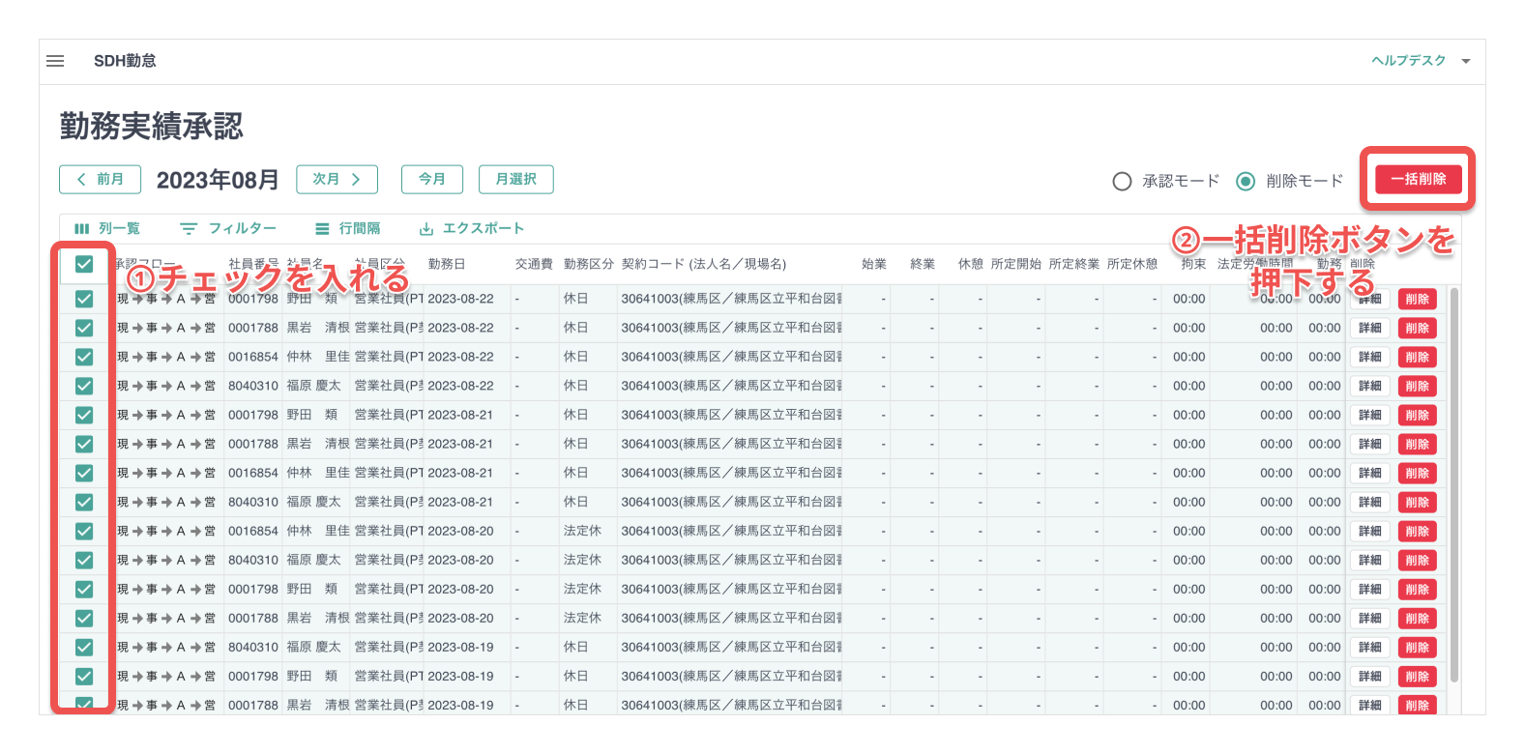Open the month picker (月選択)
This screenshot has width=1525, height=754.
coord(515,180)
